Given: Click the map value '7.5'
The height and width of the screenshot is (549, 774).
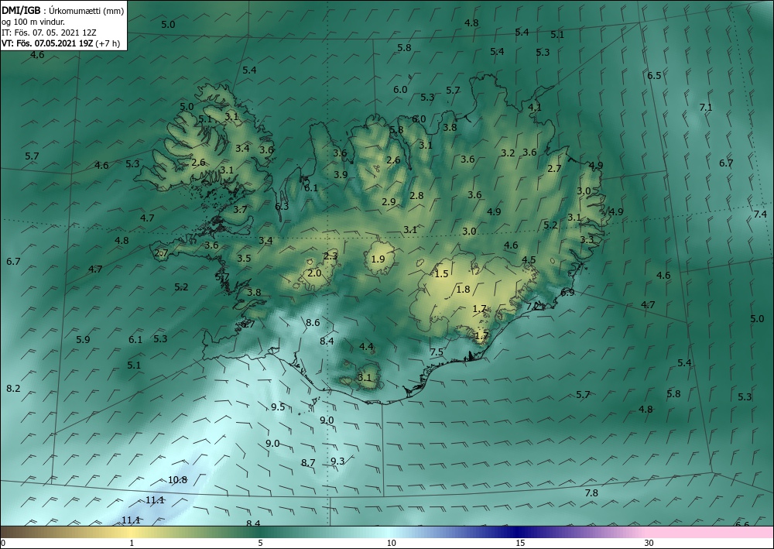Looking at the screenshot, I should click(x=437, y=352).
